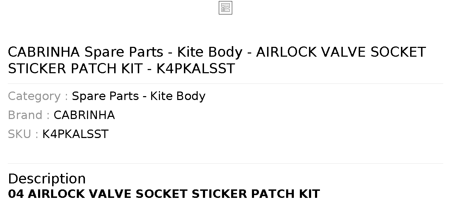Click the '04' prefix in the bold description

(x=16, y=194)
